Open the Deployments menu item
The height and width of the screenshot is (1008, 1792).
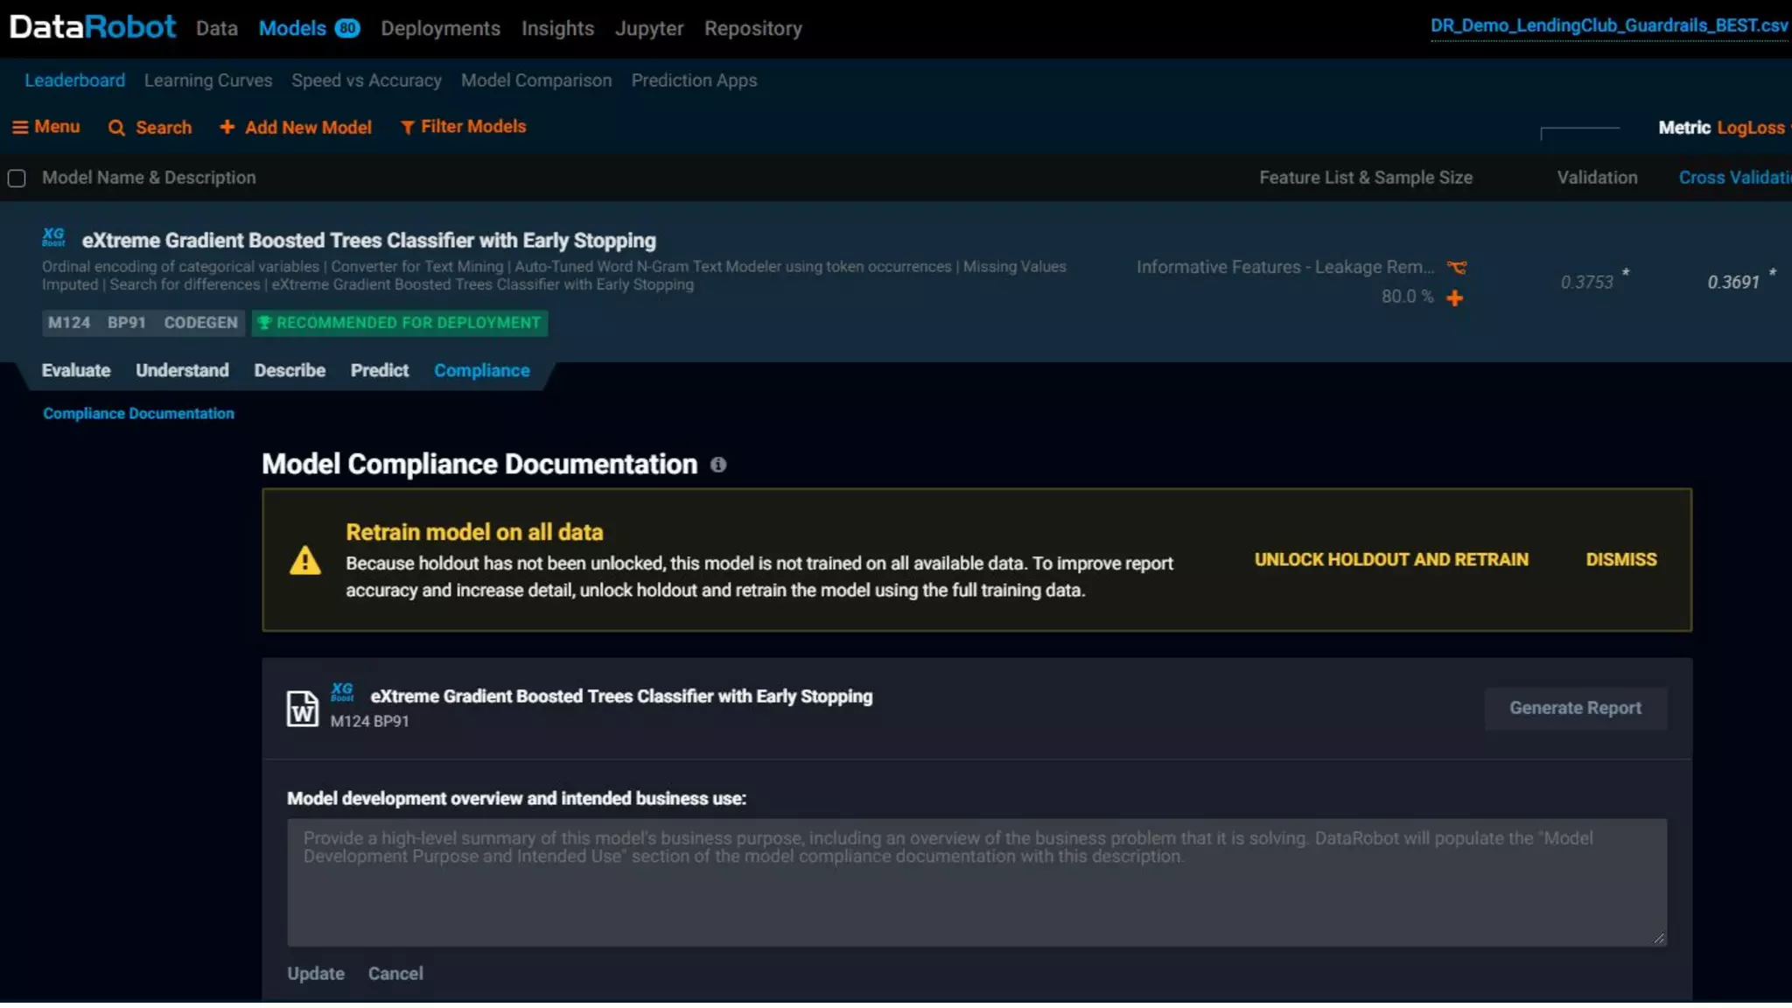[440, 28]
